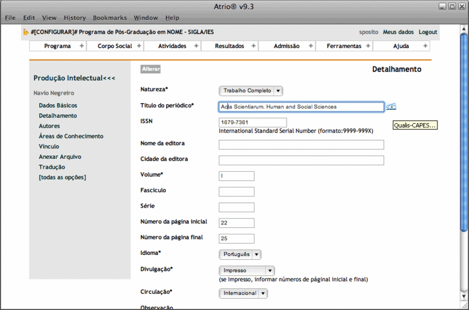This screenshot has height=310, width=469.
Task: Click the arrow icon before #[CONFIGURAR]#
Action: tap(25, 32)
